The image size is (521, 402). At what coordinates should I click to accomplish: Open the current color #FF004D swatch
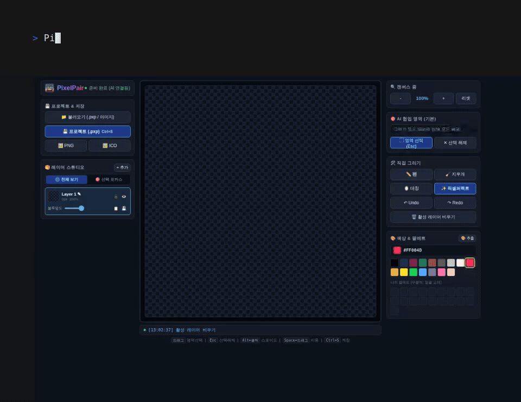coord(397,250)
